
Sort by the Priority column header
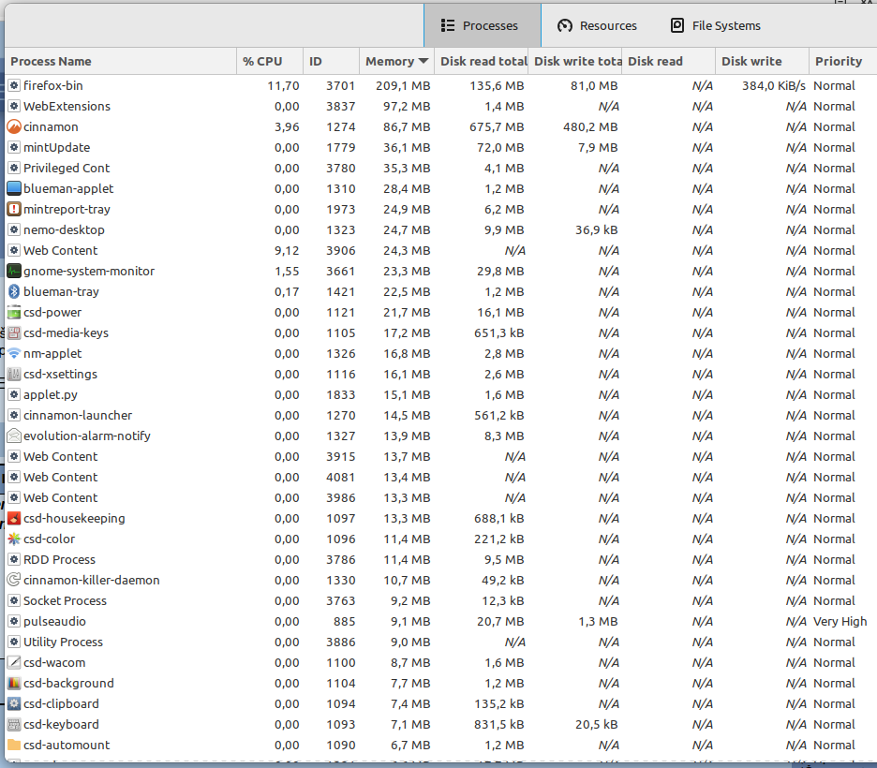point(838,62)
